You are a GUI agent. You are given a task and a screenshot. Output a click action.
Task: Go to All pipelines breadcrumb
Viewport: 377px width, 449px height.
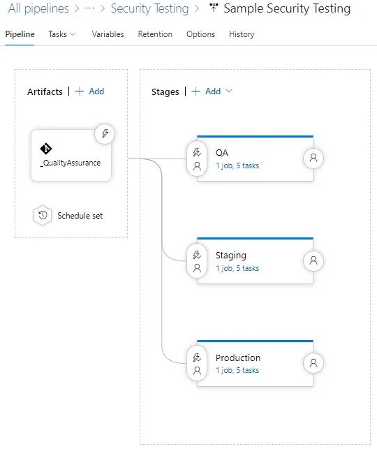point(38,8)
